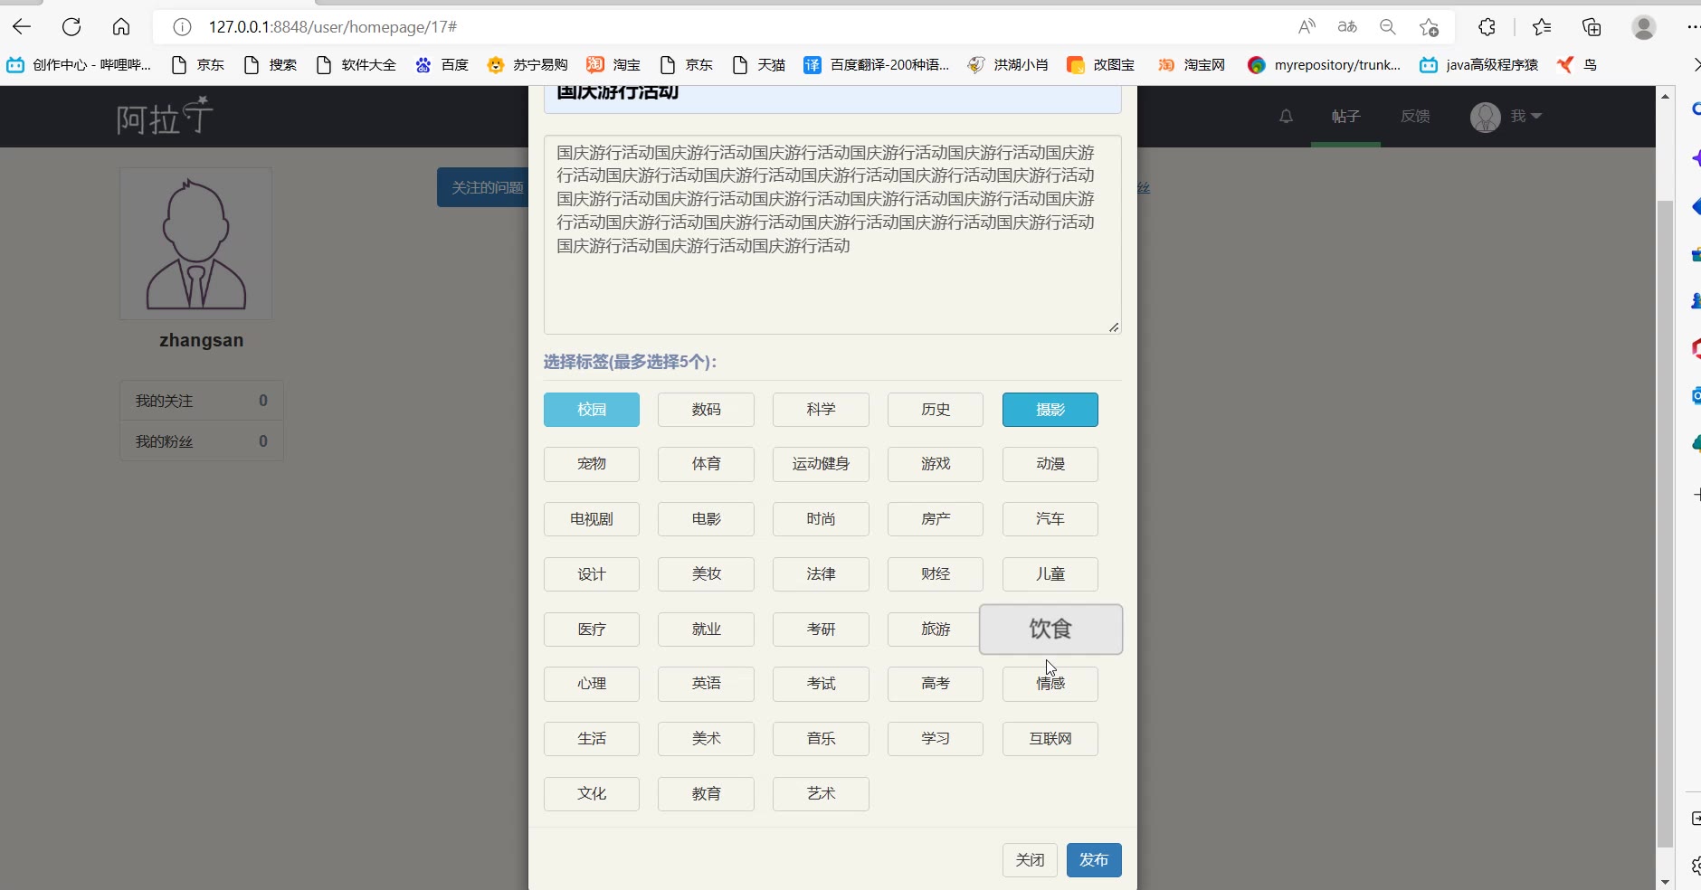Open the browser extensions puzzle icon
Image resolution: width=1701 pixels, height=890 pixels.
click(1487, 27)
